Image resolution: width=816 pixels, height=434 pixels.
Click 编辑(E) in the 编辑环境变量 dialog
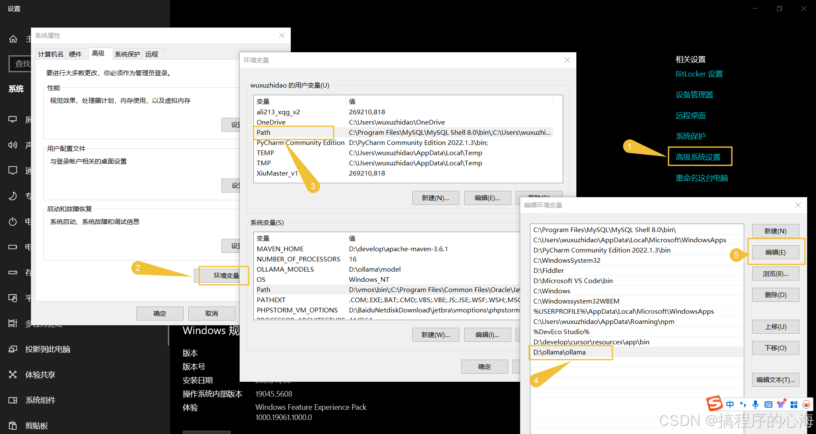[776, 252]
